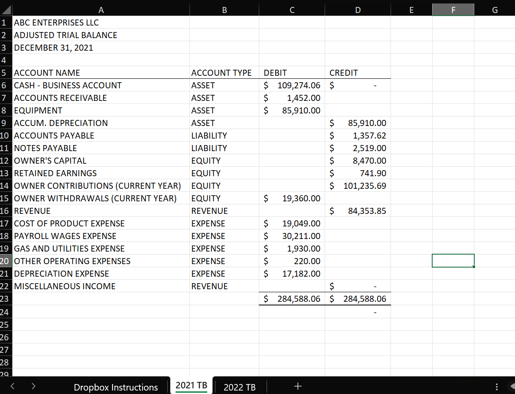Click the ACCOUNT NAME header cell

(x=101, y=72)
